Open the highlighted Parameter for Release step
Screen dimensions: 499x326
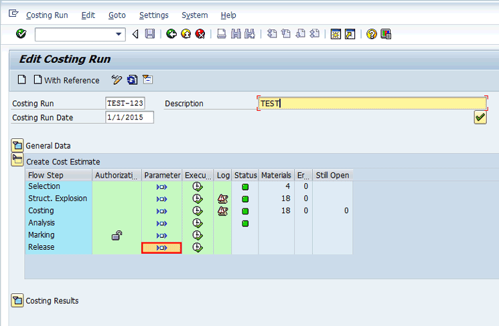click(161, 248)
